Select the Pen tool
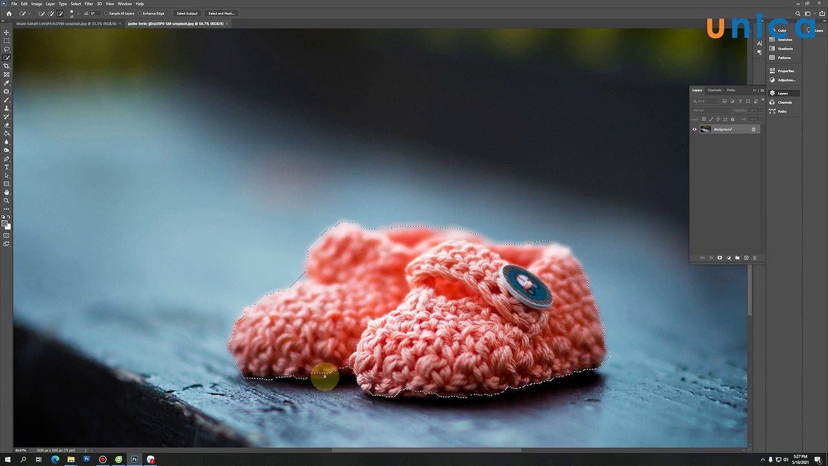Screen dimensions: 828x466 [x=7, y=159]
